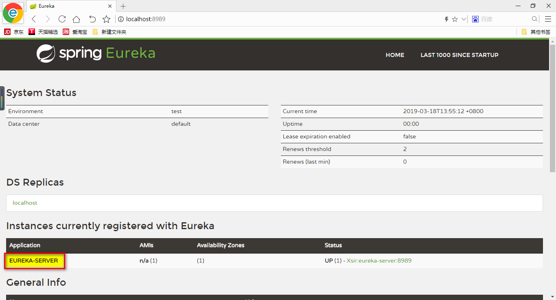Click the lightning speed mode icon

point(447,19)
